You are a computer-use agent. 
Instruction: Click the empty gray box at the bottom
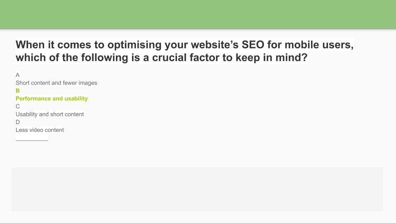coord(197,189)
